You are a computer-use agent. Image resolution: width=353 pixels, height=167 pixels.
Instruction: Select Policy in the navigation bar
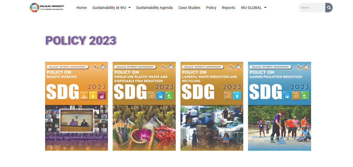click(x=211, y=8)
